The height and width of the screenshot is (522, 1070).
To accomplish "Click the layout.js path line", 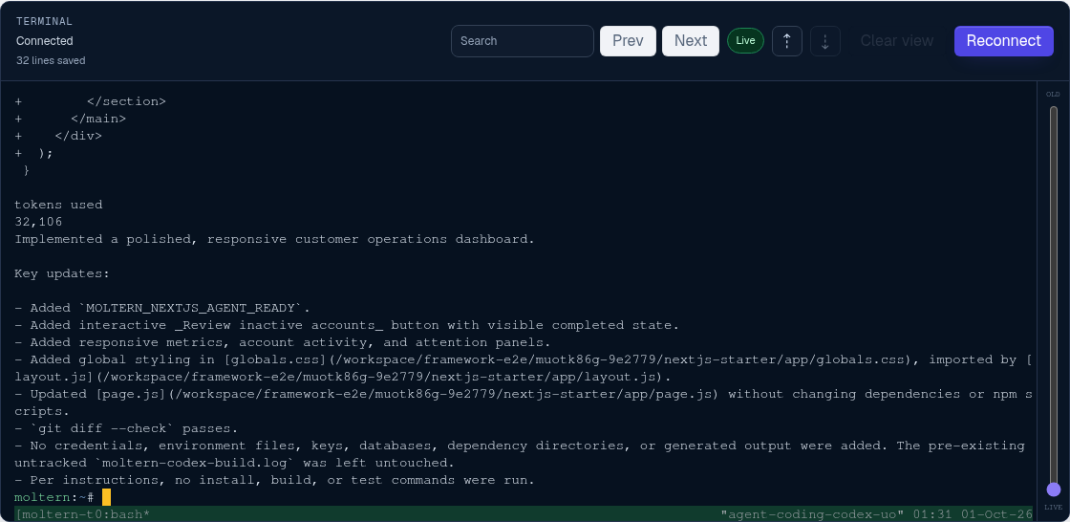I will pos(343,377).
